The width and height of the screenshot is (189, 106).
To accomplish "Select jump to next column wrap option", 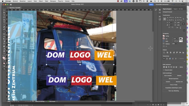I will click(x=176, y=59).
